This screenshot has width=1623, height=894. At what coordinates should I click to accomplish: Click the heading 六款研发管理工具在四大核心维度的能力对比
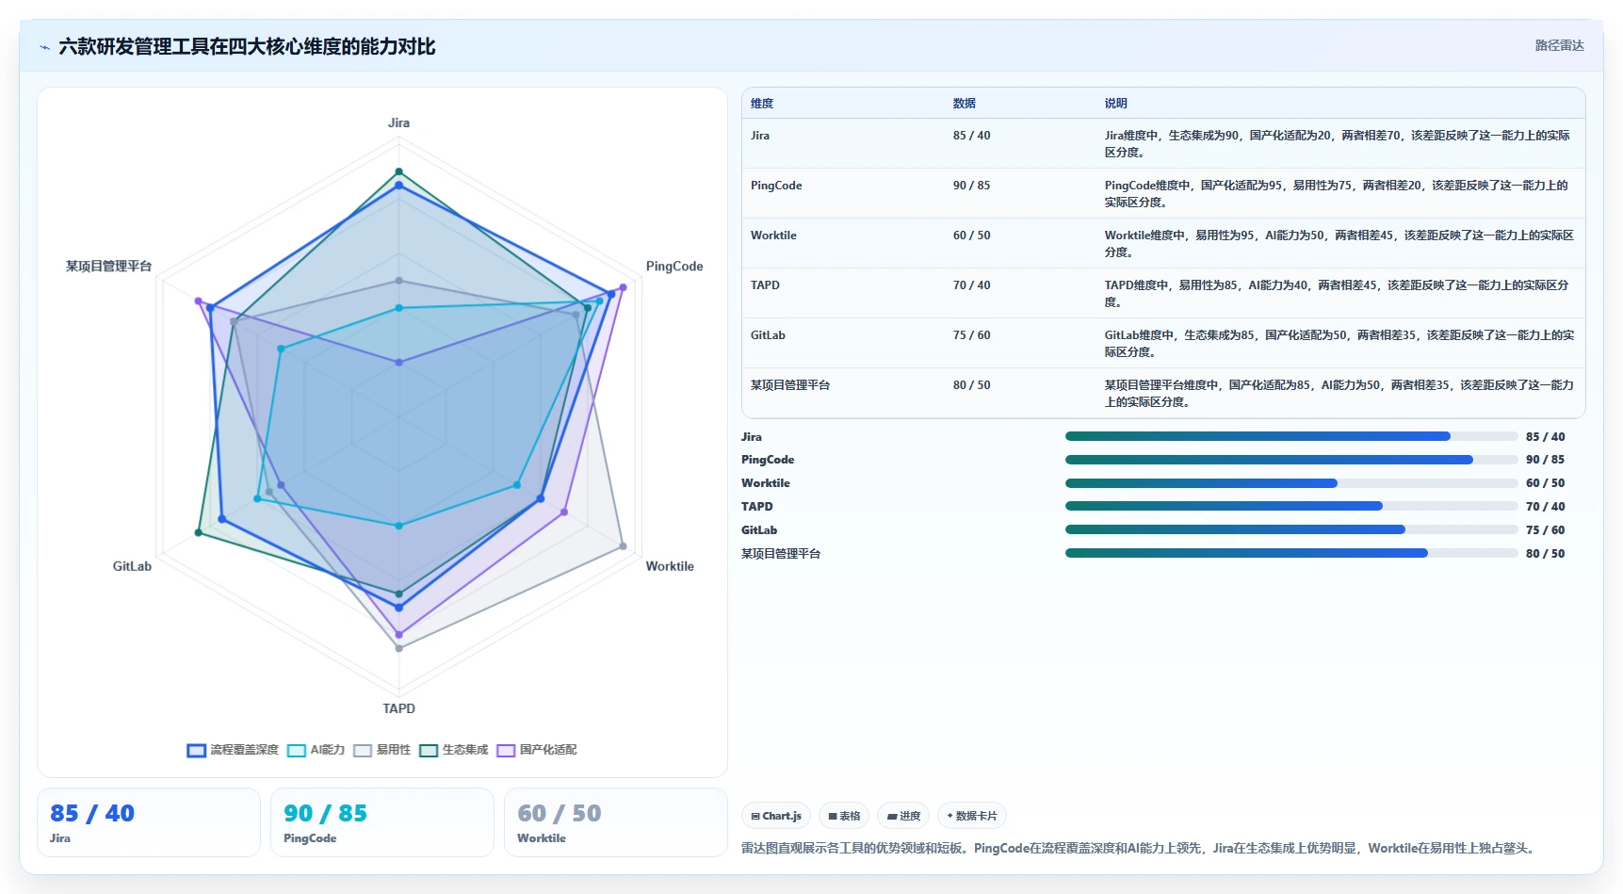click(x=247, y=47)
